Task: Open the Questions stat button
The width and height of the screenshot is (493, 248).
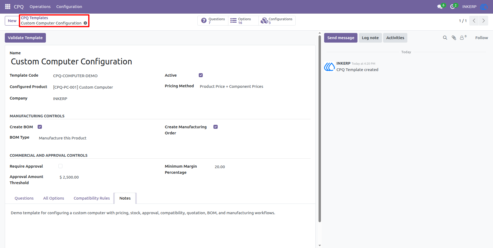Action: tap(213, 20)
